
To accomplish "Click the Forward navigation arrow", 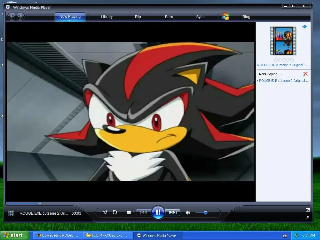I will (x=20, y=16).
